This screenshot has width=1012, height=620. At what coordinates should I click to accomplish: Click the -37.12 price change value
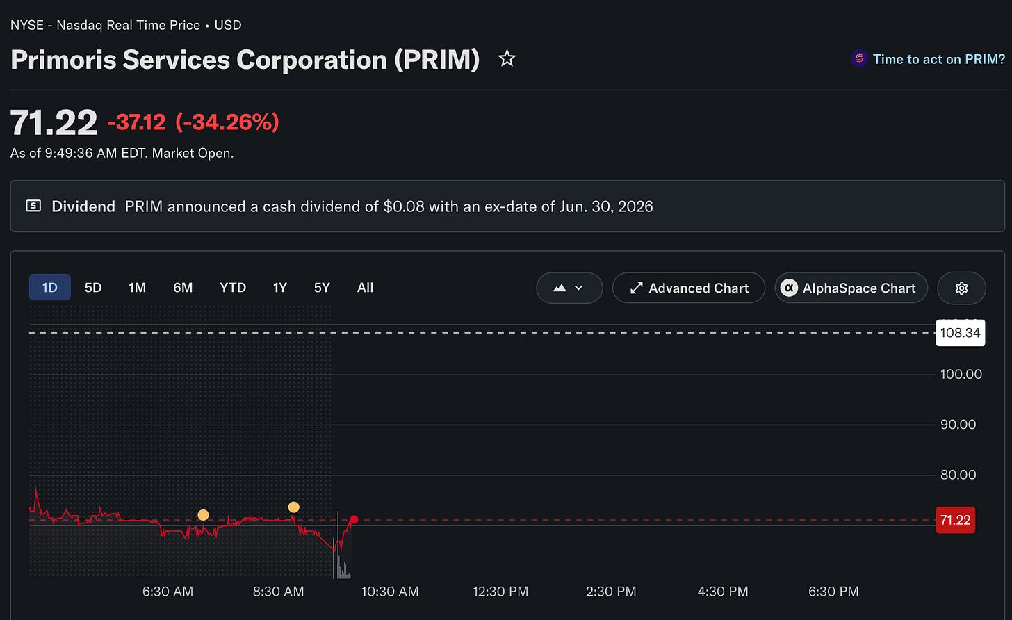(136, 123)
